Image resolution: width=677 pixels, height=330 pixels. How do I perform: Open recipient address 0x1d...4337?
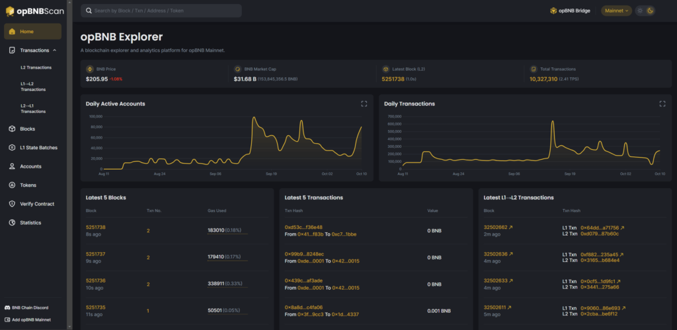346,315
